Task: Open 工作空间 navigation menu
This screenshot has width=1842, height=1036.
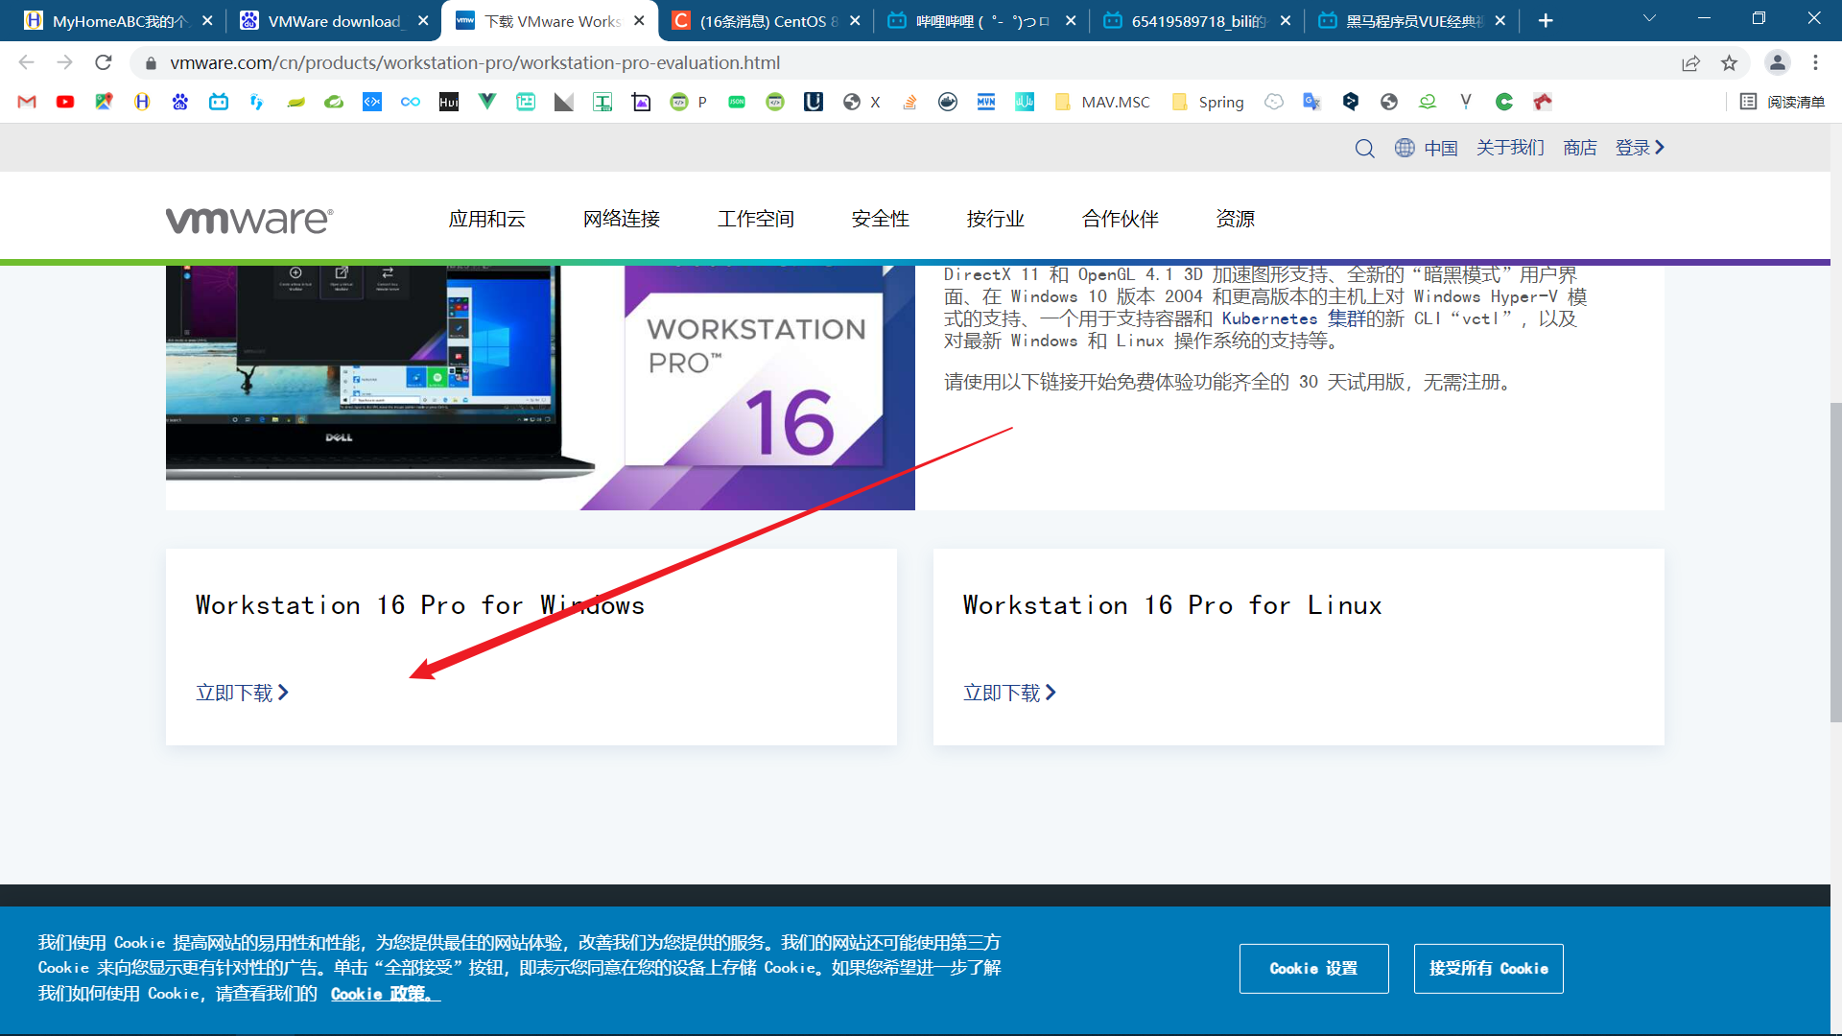Action: click(756, 219)
